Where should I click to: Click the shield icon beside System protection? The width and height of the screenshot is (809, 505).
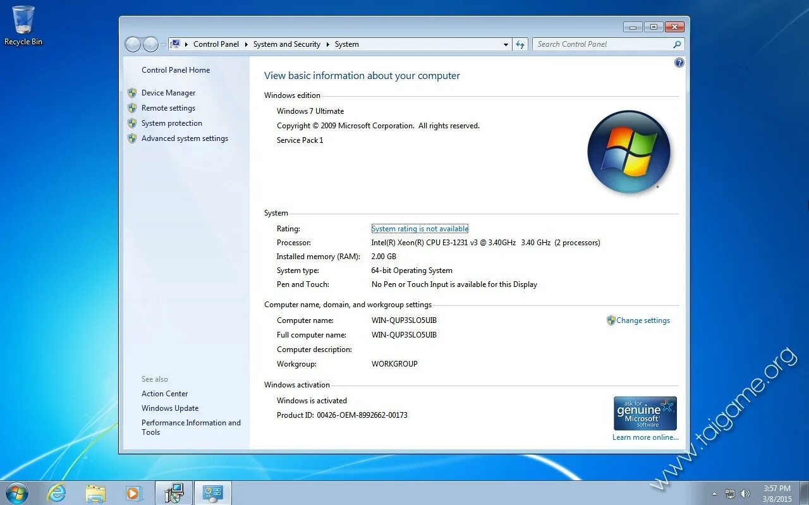coord(132,123)
